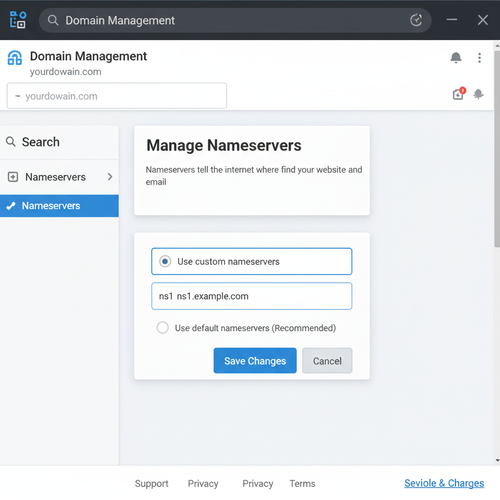This screenshot has height=500, width=500.
Task: Click the Nameservers description paragraph
Action: pos(254,175)
